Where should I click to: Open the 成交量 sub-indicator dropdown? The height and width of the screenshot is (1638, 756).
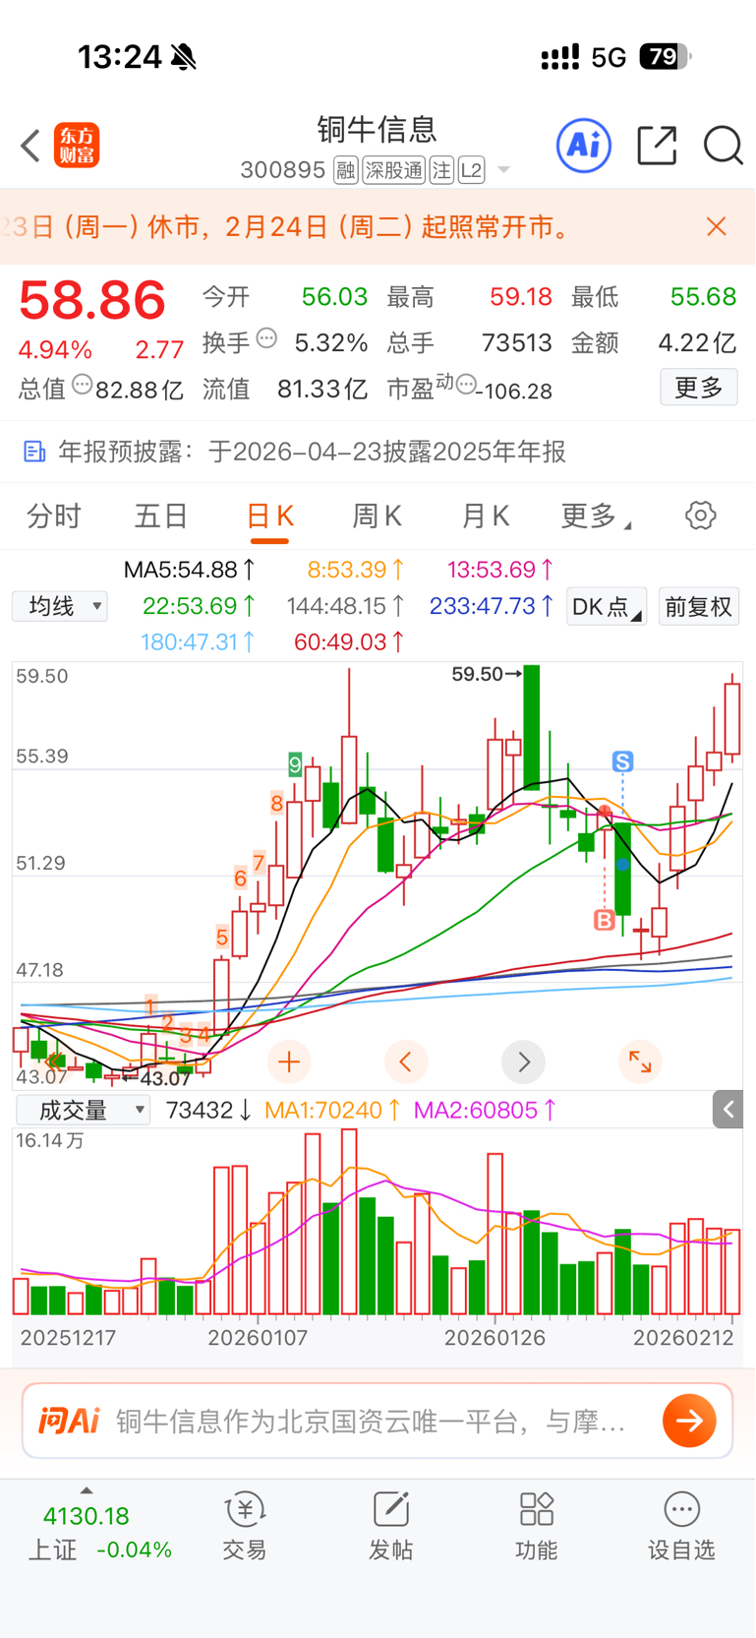84,1111
